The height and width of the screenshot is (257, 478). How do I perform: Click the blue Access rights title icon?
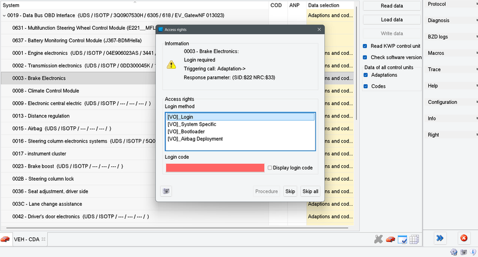(x=161, y=29)
